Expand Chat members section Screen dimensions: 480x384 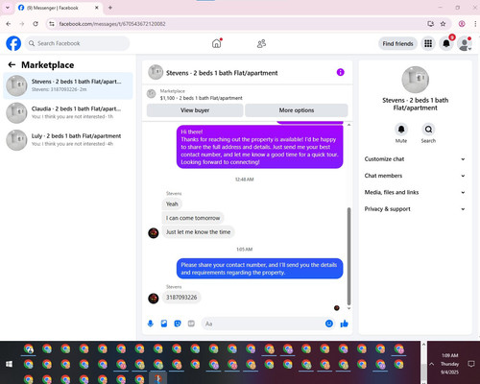click(x=415, y=176)
